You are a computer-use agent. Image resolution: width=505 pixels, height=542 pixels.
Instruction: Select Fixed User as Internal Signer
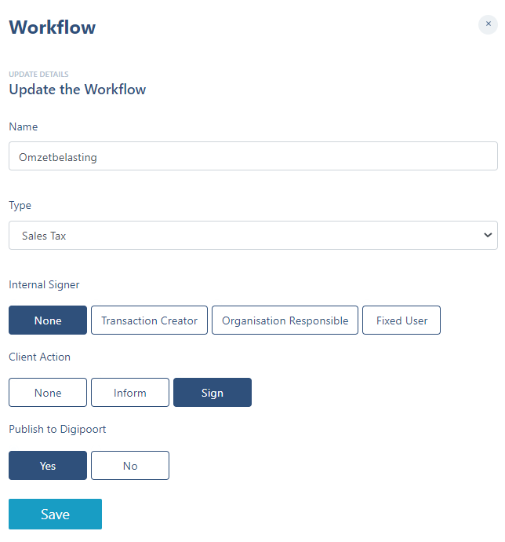pos(401,320)
